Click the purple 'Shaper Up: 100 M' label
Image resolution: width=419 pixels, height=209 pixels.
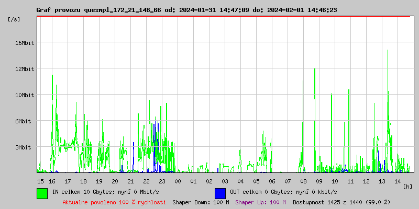(x=260, y=202)
